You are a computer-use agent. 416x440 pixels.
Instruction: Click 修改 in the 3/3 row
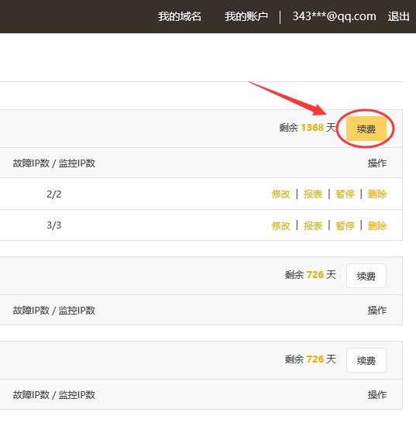tap(280, 225)
